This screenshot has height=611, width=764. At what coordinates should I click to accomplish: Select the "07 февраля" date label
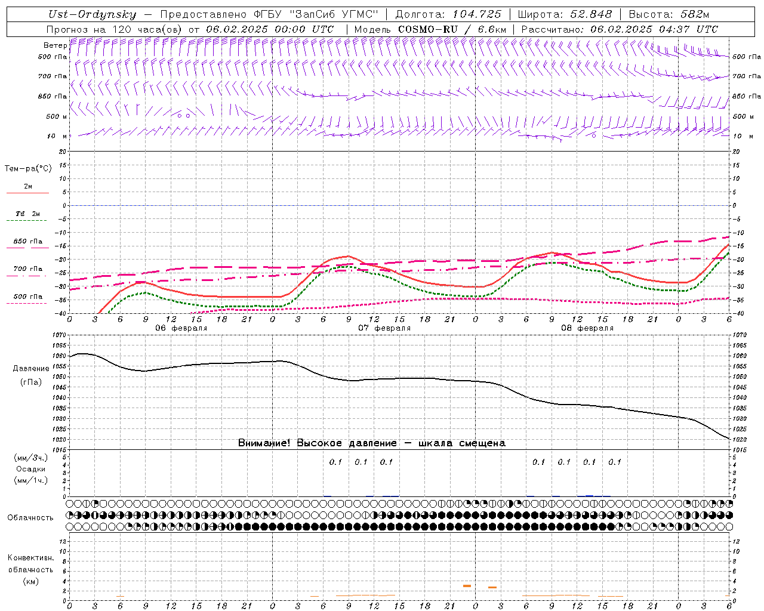384,328
